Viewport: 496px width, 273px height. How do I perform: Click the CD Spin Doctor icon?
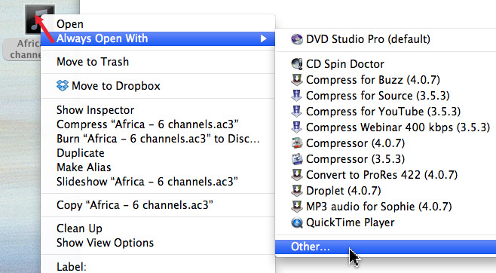(297, 64)
